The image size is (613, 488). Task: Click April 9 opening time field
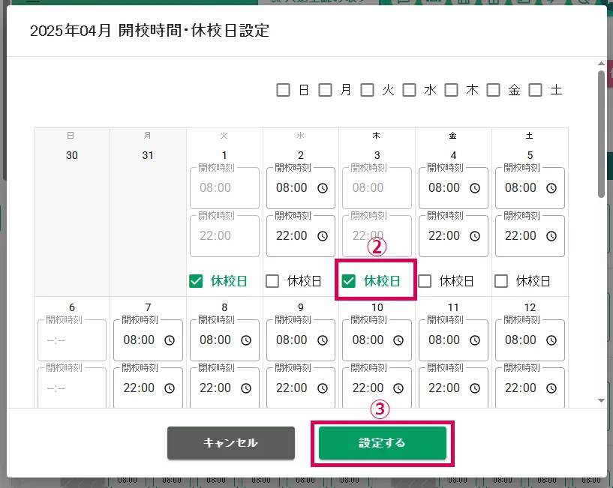point(291,340)
